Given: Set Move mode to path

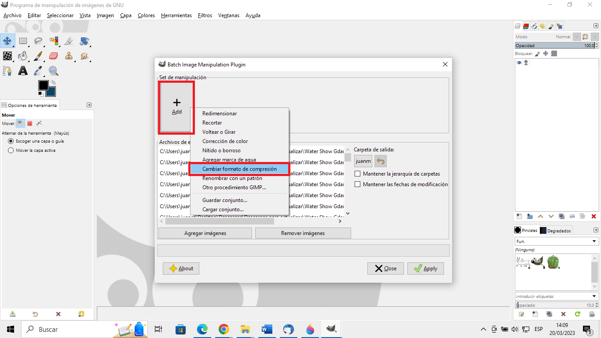Looking at the screenshot, I should [39, 123].
